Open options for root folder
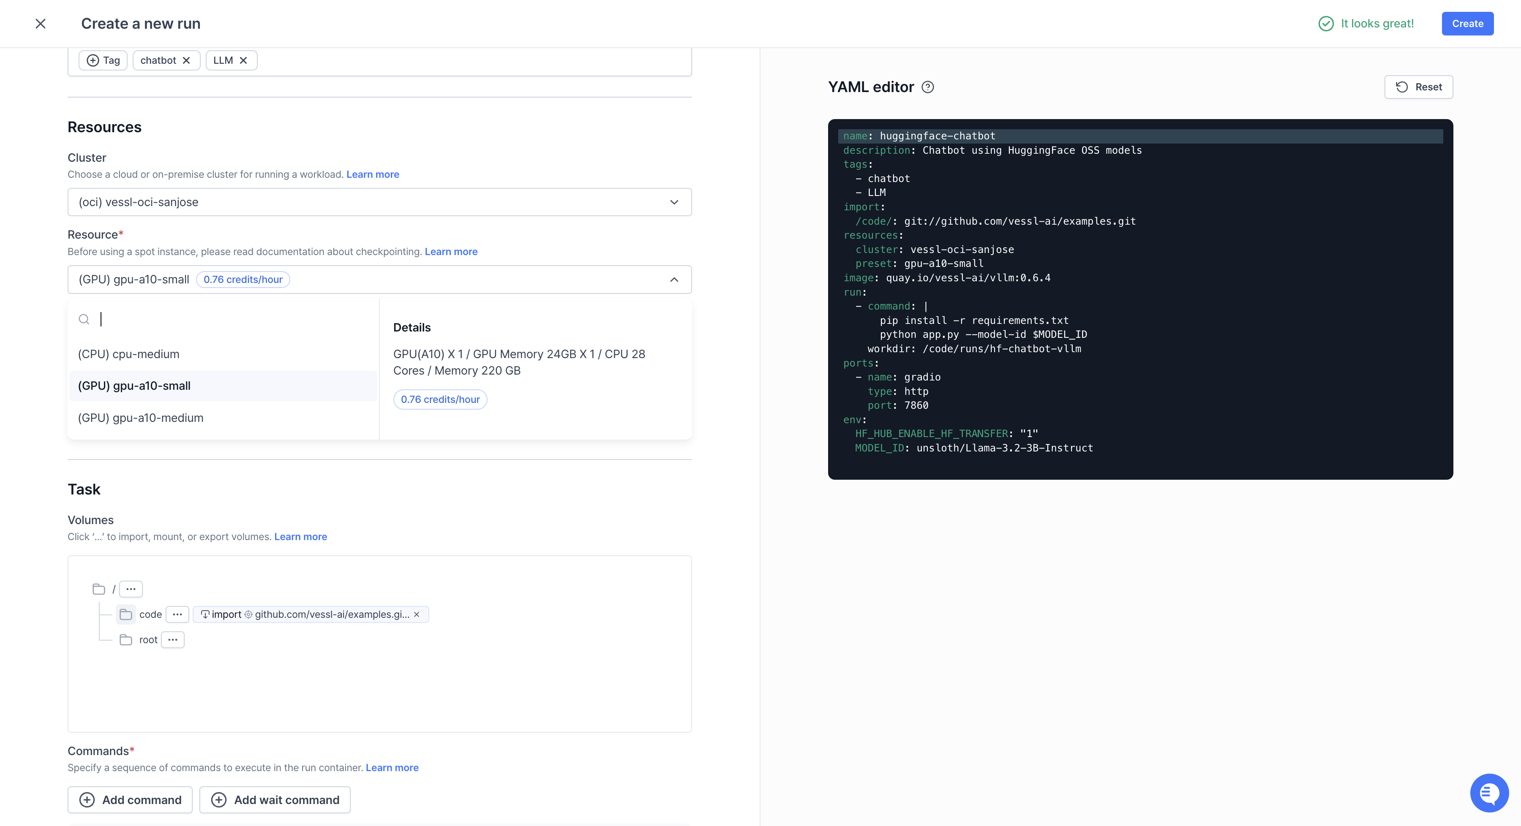 point(172,640)
